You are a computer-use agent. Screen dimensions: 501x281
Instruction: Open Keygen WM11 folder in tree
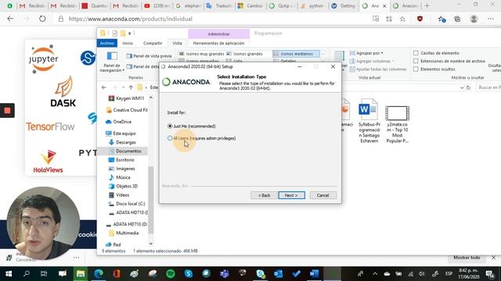coord(127,98)
